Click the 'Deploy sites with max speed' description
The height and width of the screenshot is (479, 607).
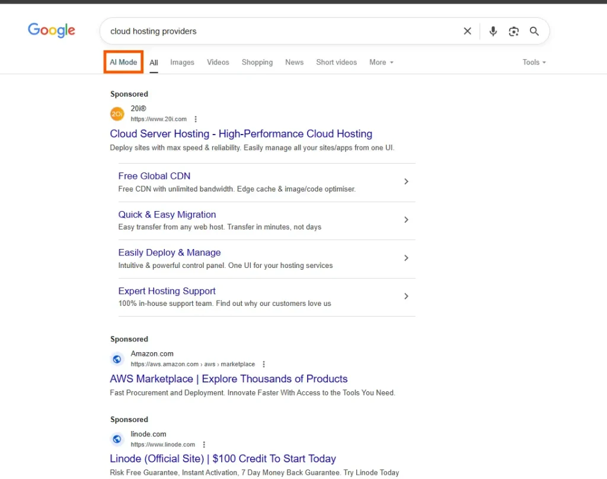[x=252, y=148]
